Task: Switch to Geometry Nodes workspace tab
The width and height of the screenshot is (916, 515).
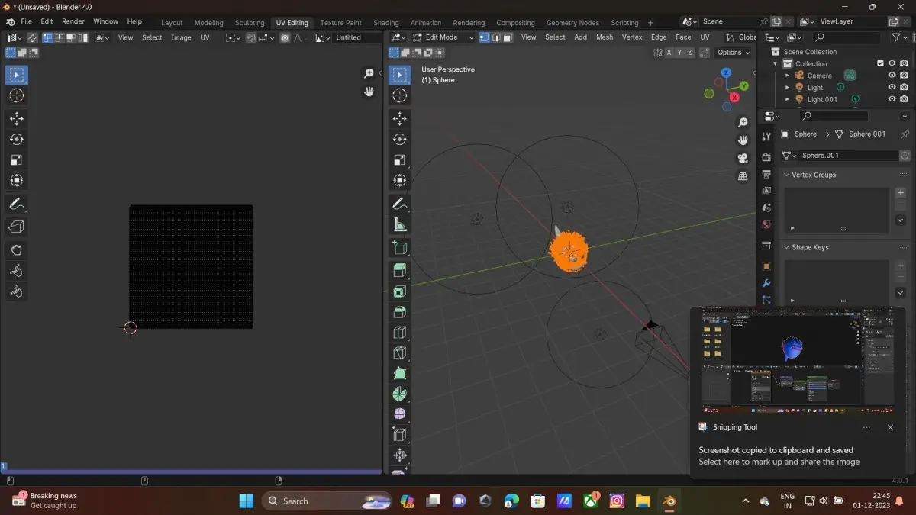Action: (572, 23)
